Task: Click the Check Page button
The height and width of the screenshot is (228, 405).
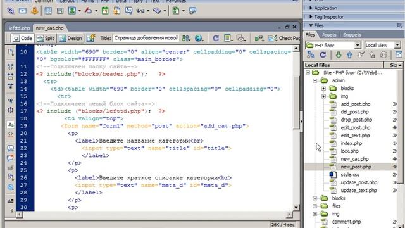Action: tap(284, 38)
